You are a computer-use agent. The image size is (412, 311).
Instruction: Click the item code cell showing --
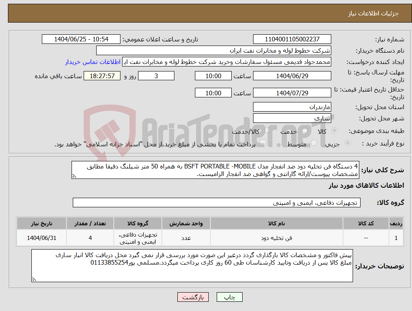point(366,238)
